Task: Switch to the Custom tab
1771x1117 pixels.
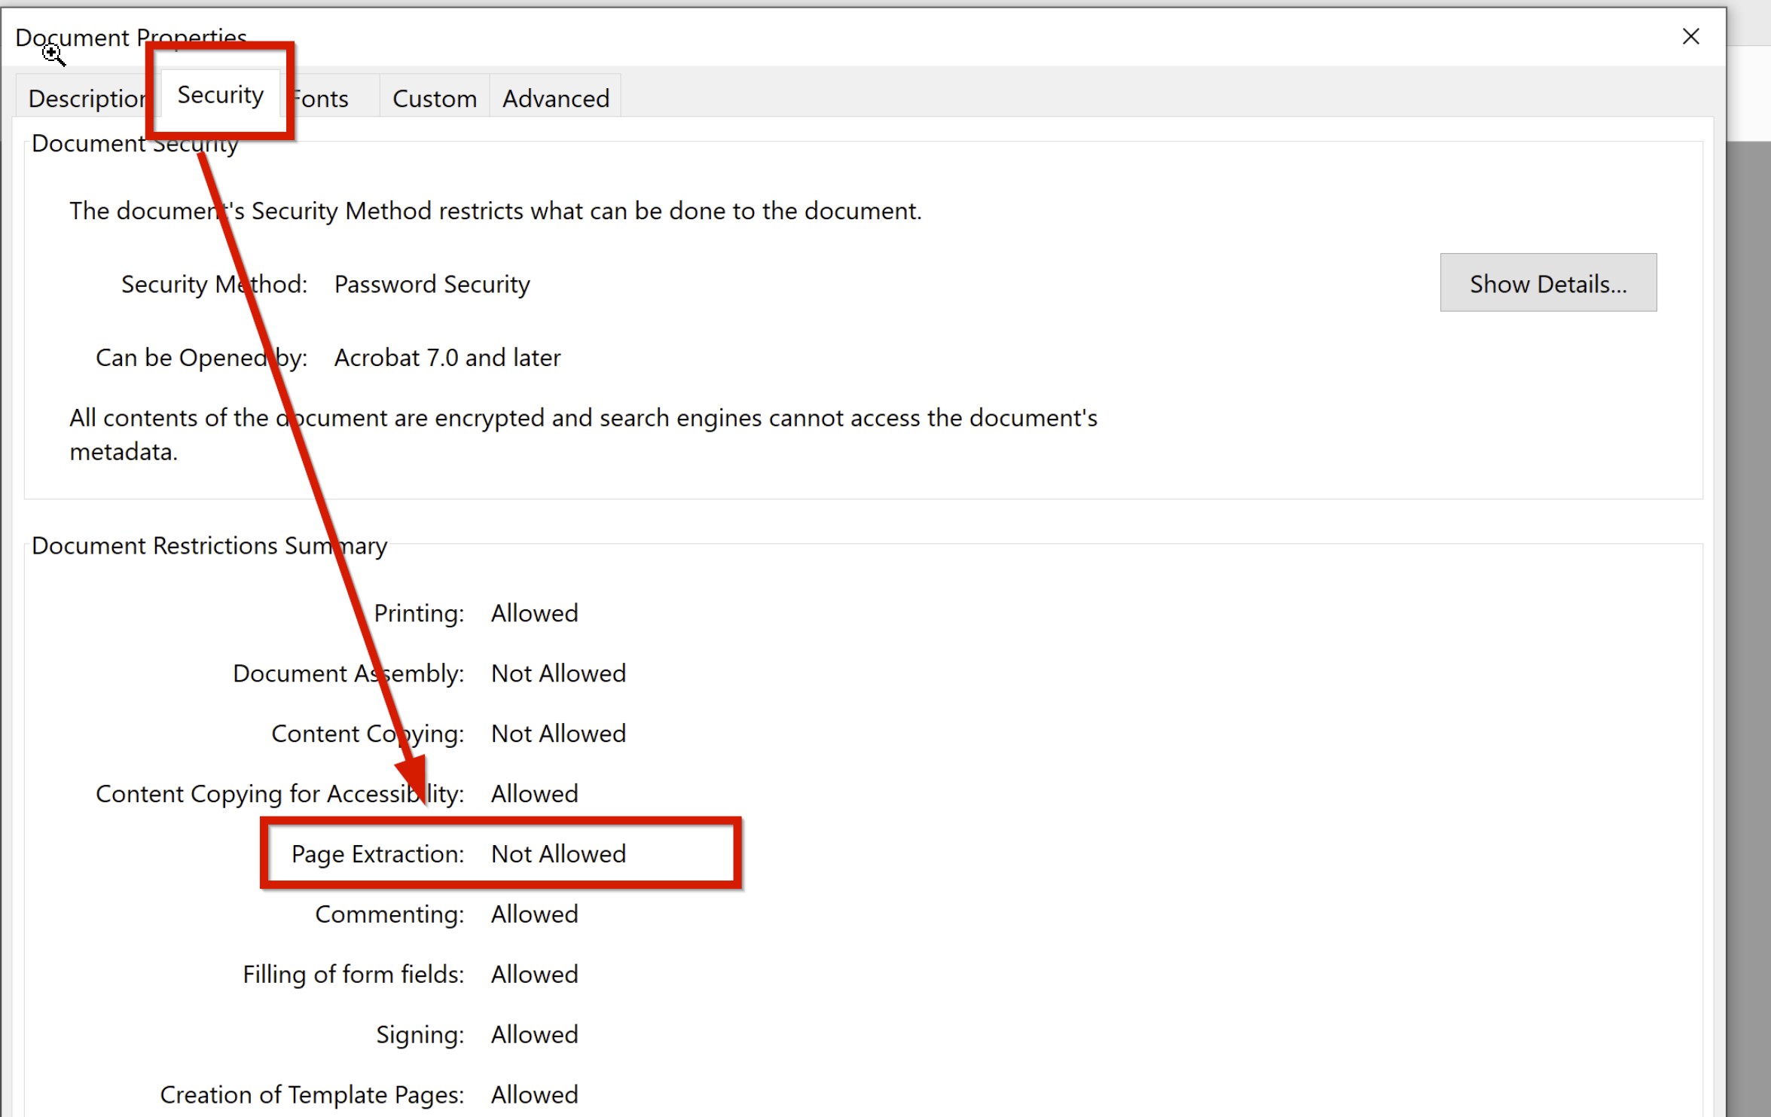Action: tap(434, 99)
